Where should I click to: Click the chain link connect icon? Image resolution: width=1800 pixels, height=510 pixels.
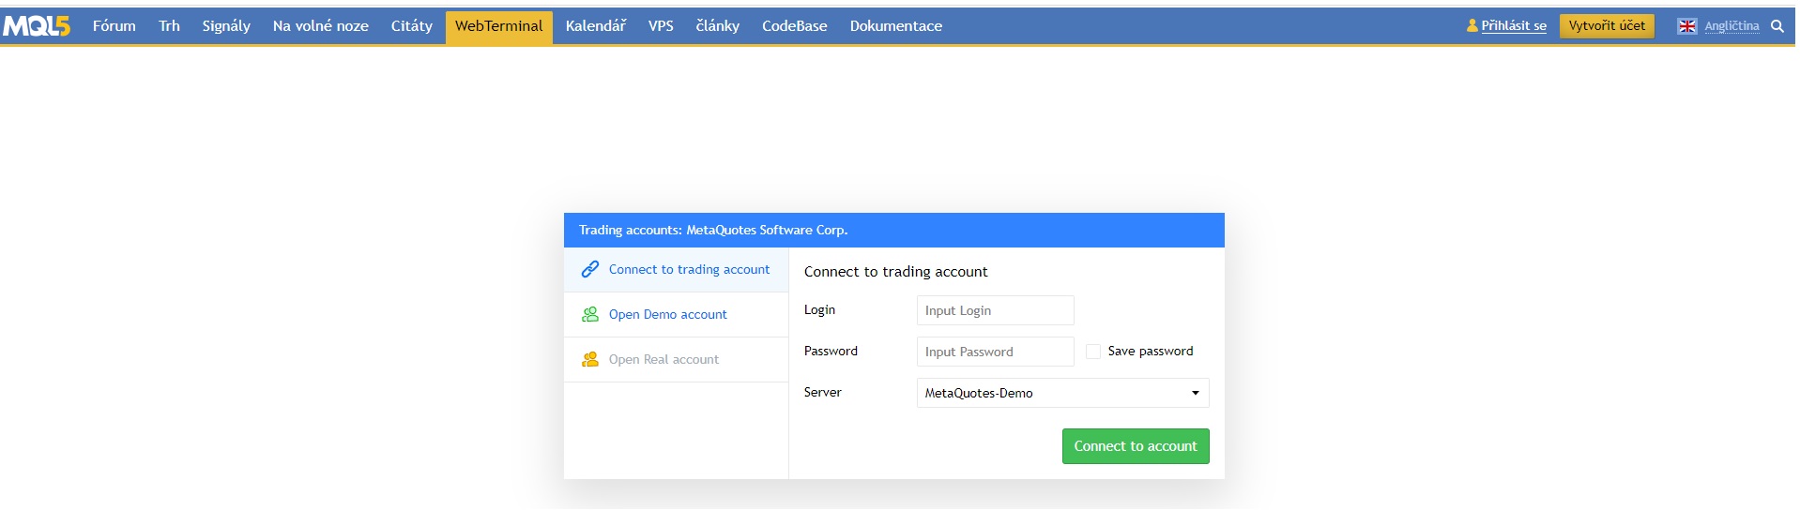(x=590, y=269)
